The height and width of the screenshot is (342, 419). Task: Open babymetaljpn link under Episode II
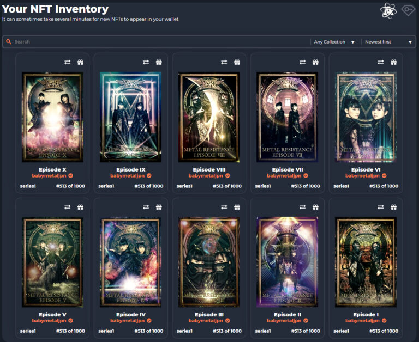(284, 321)
